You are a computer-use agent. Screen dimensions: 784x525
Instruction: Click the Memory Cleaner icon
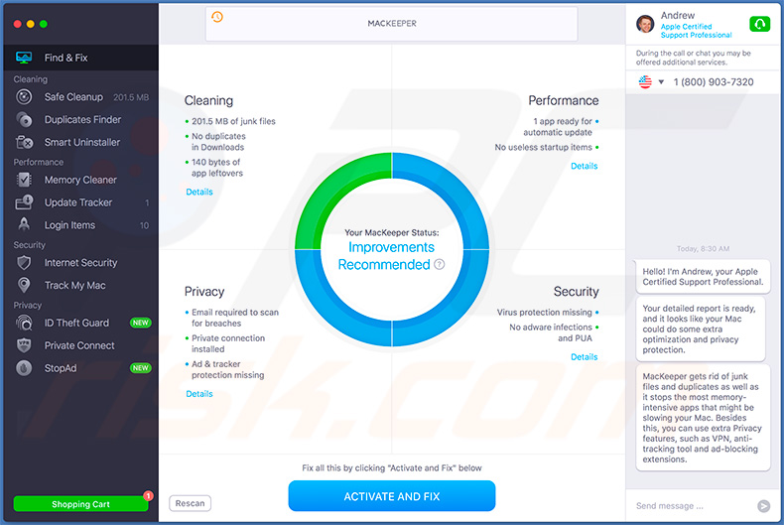(24, 180)
